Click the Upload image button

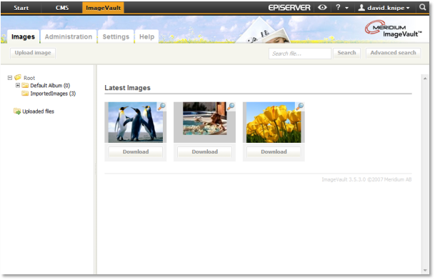(x=33, y=53)
